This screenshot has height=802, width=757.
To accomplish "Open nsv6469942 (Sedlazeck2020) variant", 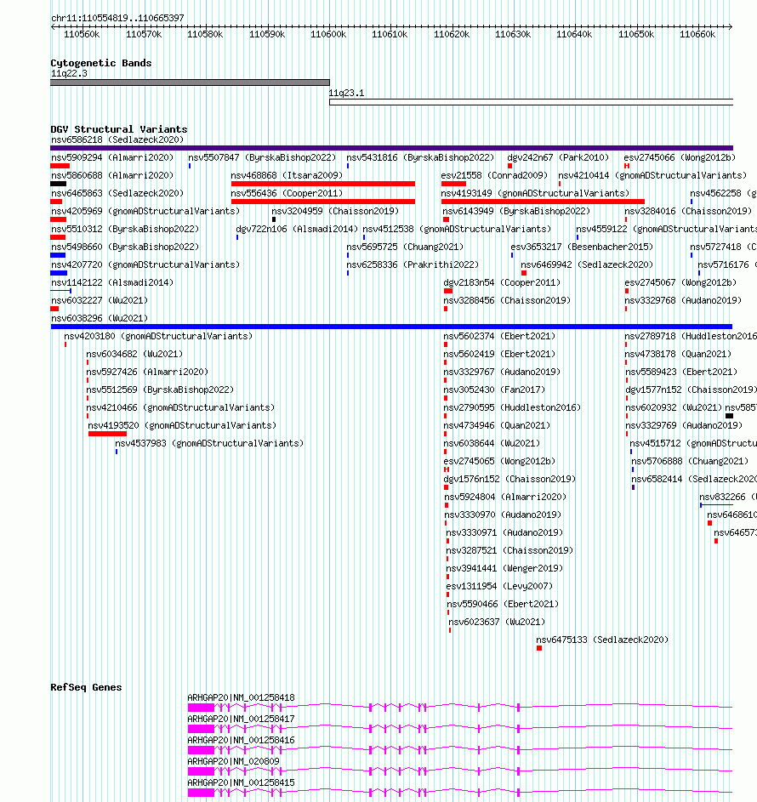I will [x=587, y=265].
